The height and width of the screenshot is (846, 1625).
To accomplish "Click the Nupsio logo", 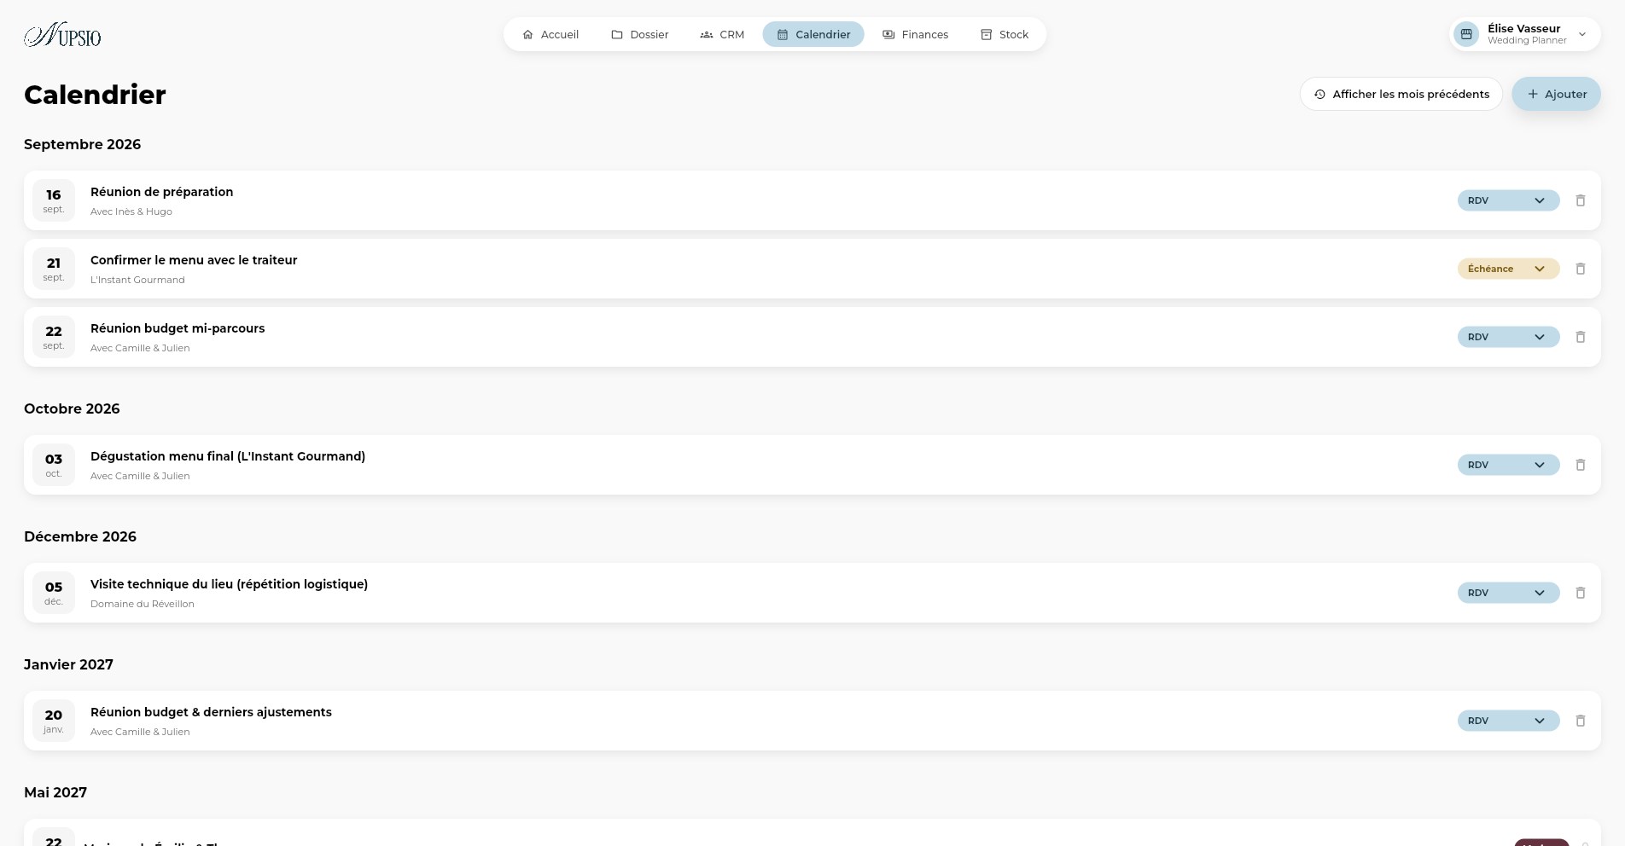I will pos(62,34).
